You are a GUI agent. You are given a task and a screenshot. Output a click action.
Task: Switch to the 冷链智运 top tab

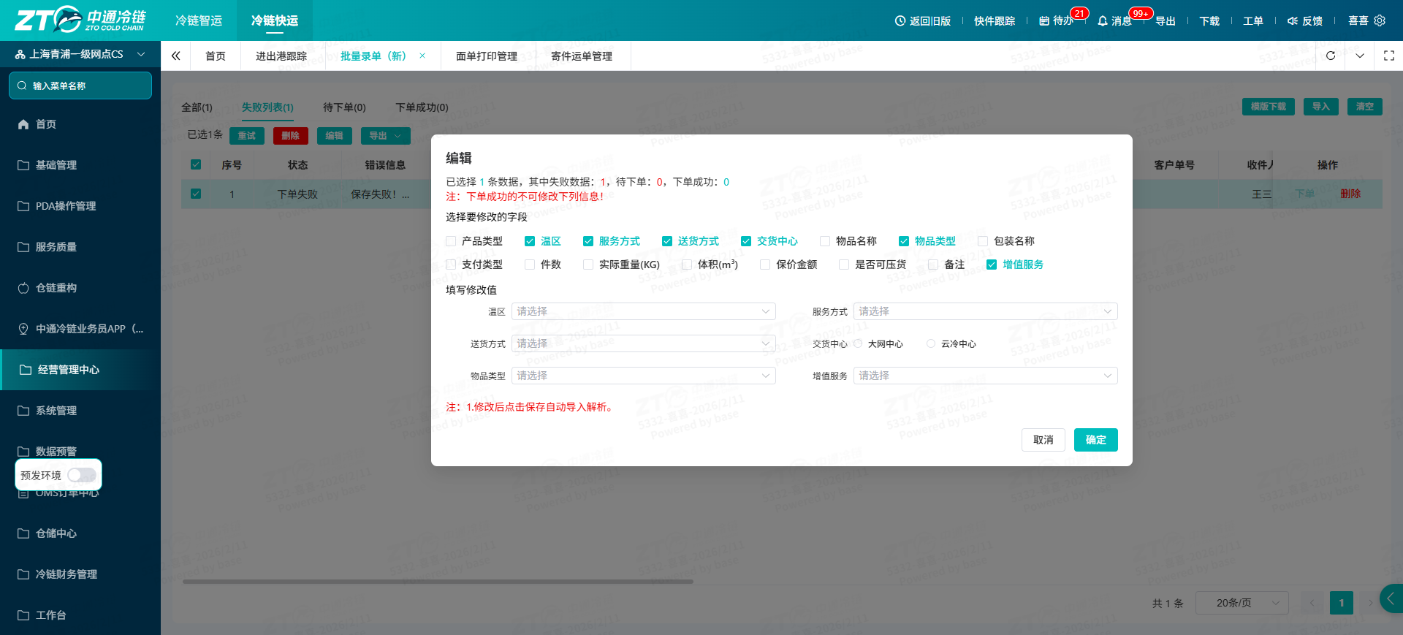(199, 20)
